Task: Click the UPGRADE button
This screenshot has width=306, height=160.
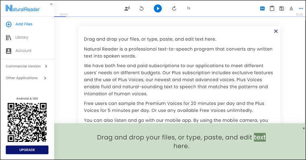Action: click(27, 150)
